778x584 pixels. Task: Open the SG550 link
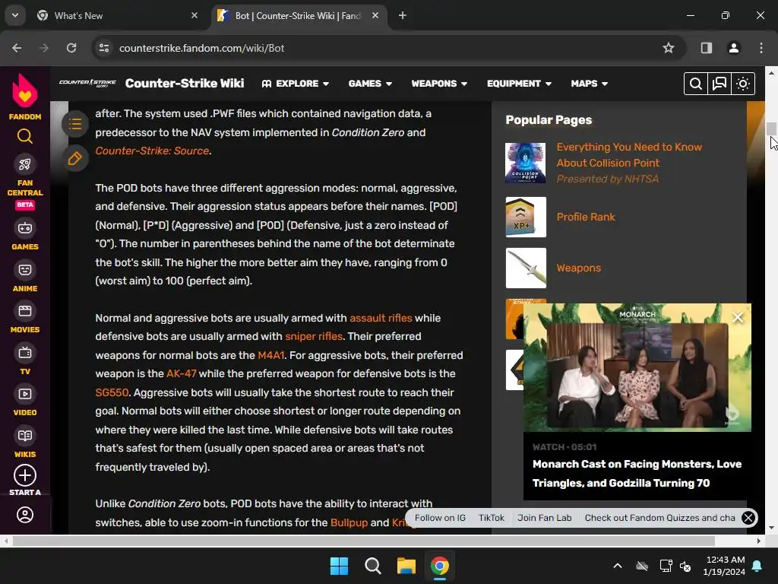[x=112, y=392]
